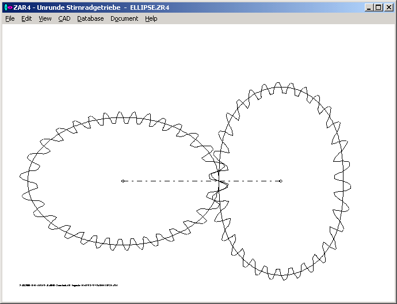The width and height of the screenshot is (397, 304).
Task: Close the ZAR4 window
Action: pos(388,7)
